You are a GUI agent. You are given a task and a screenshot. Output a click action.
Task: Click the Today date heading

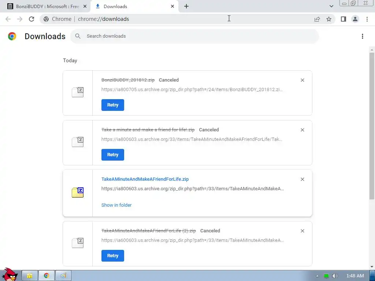coord(70,60)
